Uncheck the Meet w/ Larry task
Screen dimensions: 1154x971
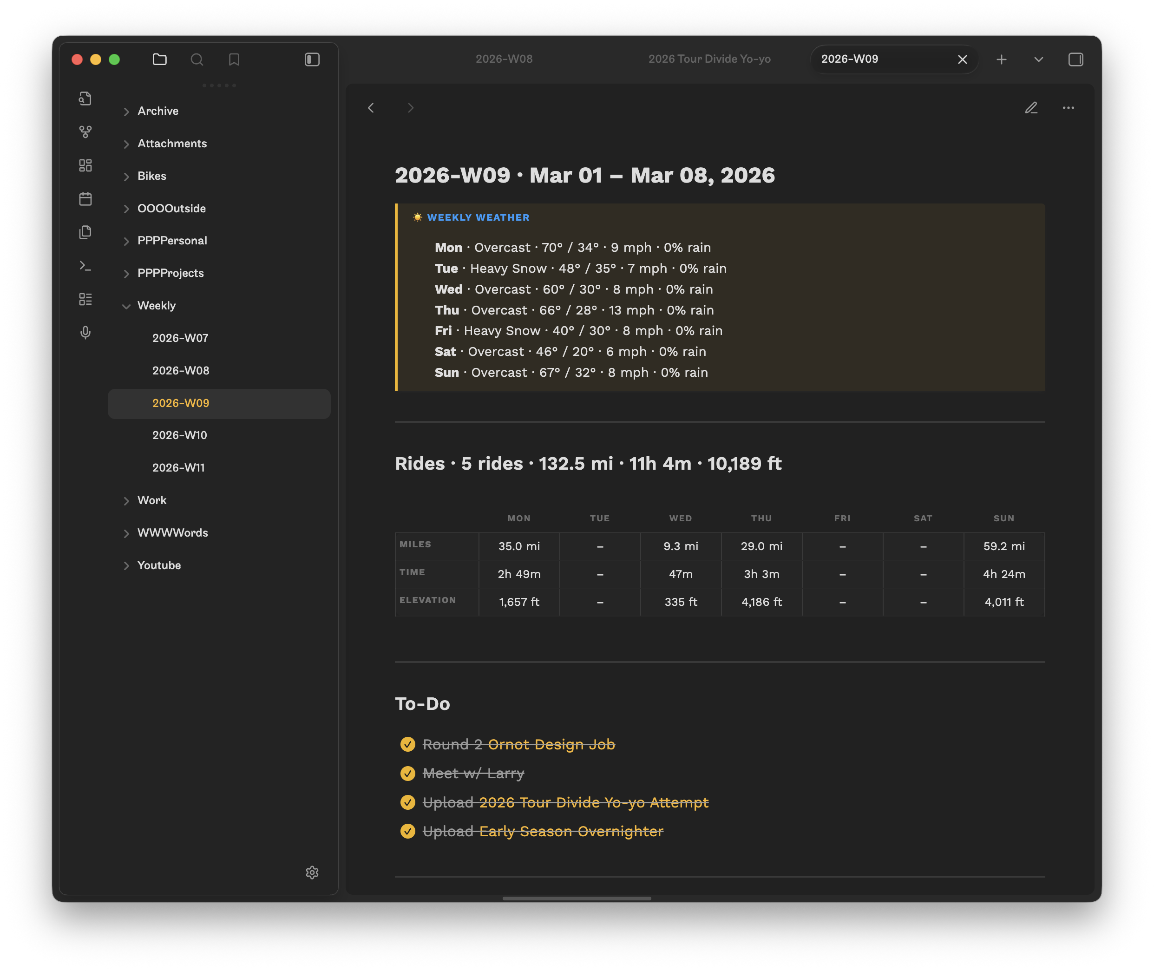408,774
